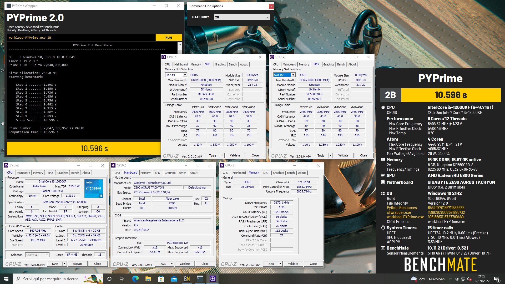Image resolution: width=505 pixels, height=284 pixels.
Task: Open SPD tab in CPU-Z Mainboard window
Action: 157,173
